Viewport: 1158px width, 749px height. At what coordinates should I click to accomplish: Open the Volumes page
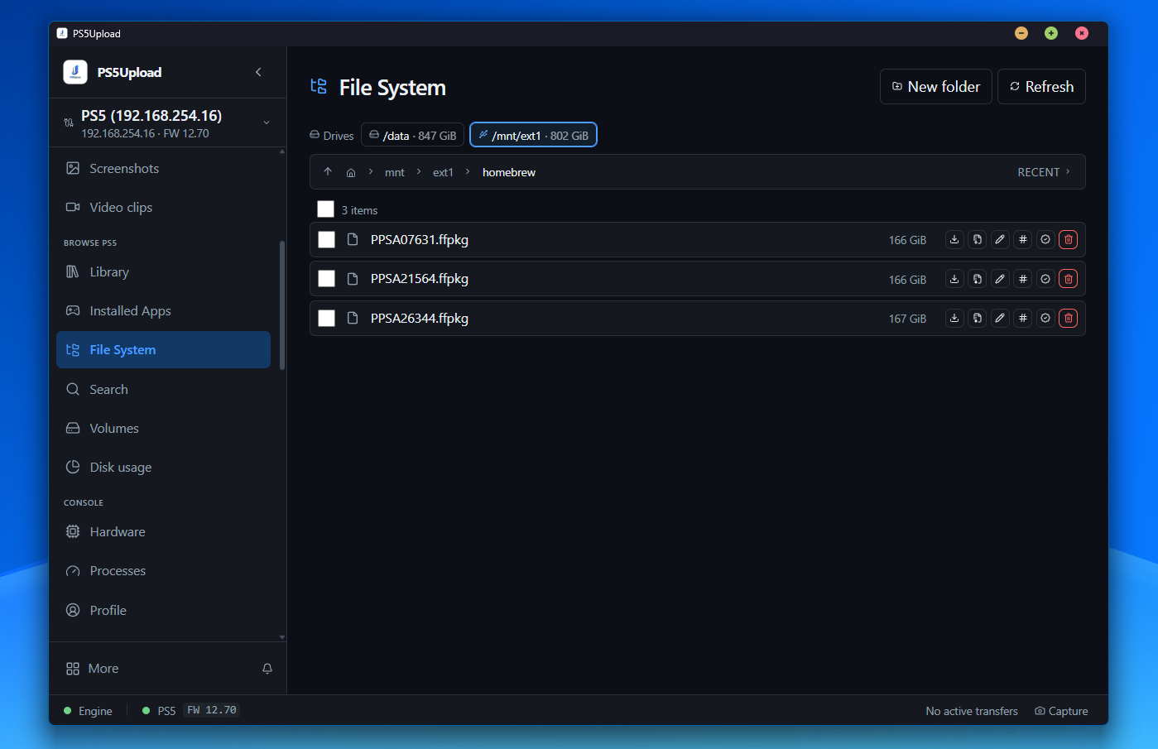pos(164,428)
